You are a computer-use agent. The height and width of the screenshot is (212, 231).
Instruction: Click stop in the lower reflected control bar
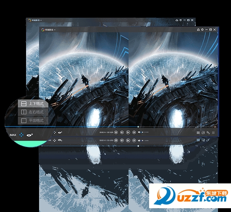click(x=116, y=140)
